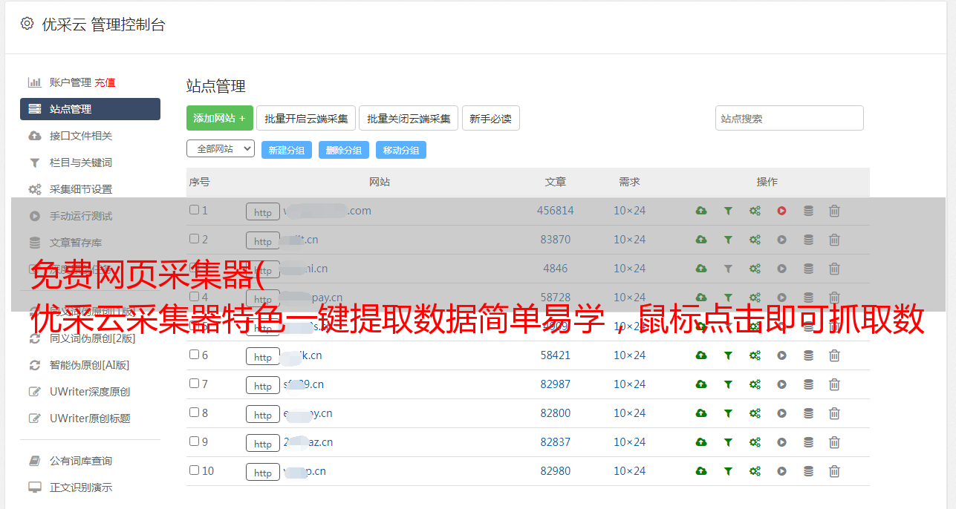Screen dimensions: 956x509
Task: Click 移动分组 button
Action: point(401,150)
